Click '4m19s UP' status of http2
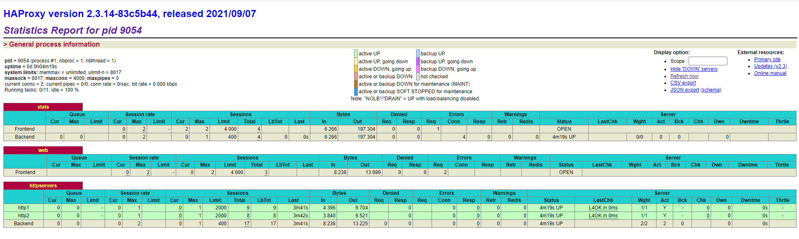Image resolution: width=799 pixels, height=239 pixels. (x=551, y=216)
